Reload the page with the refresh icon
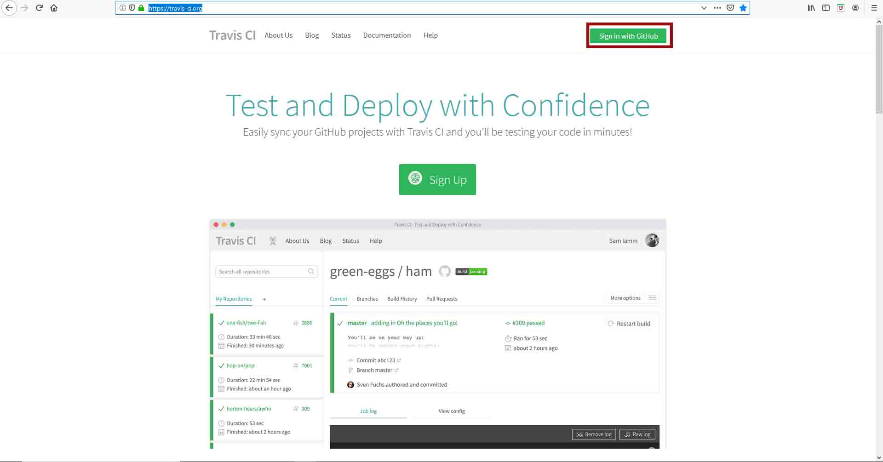This screenshot has width=883, height=462. (39, 8)
